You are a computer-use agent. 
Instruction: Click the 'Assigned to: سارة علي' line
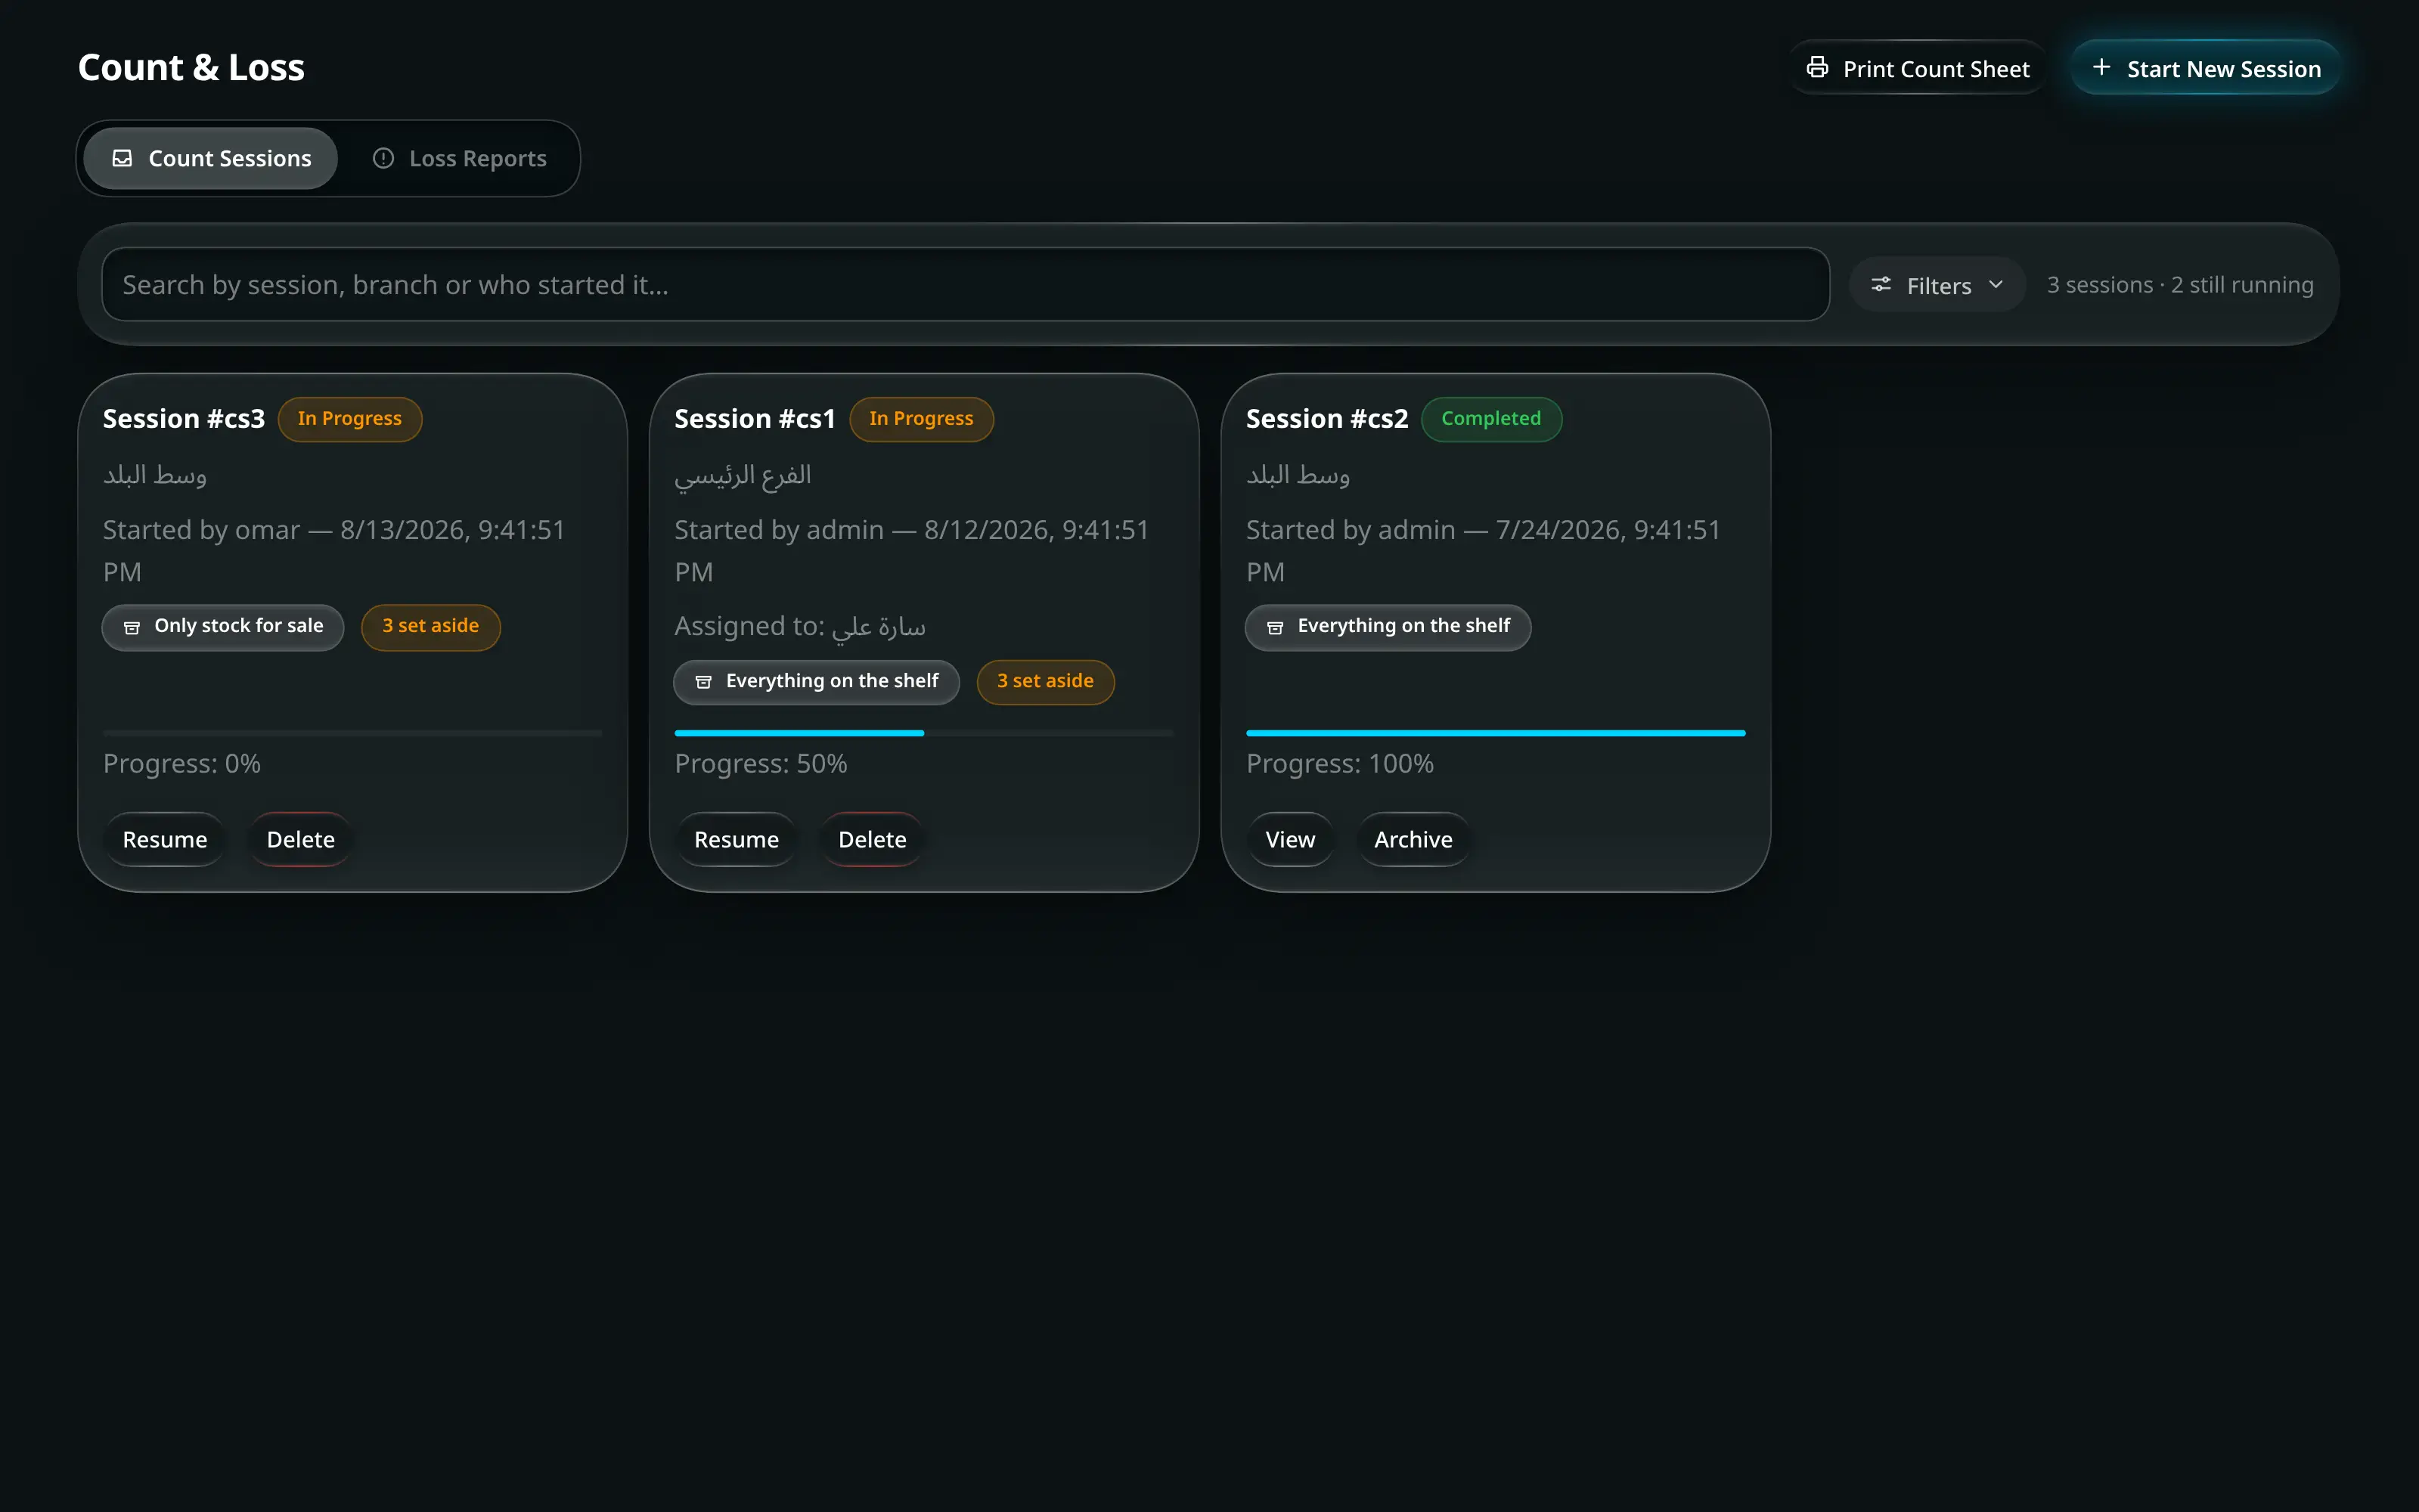coord(800,627)
